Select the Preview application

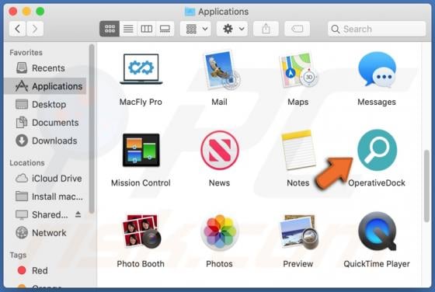299,231
